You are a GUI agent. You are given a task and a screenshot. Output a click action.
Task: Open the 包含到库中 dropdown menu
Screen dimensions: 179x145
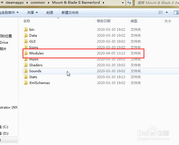tap(9, 12)
